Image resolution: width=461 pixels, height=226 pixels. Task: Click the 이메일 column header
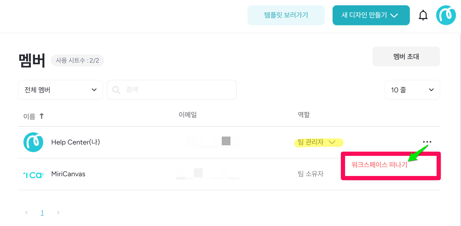click(x=188, y=115)
